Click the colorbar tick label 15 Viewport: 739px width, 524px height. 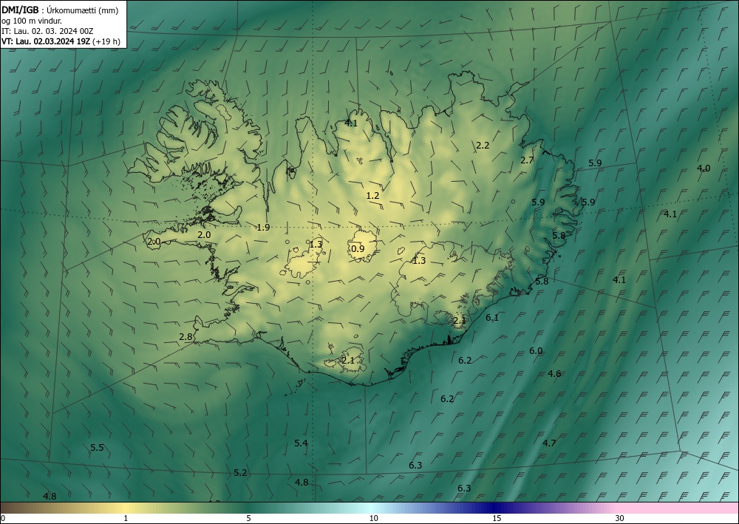tap(497, 519)
